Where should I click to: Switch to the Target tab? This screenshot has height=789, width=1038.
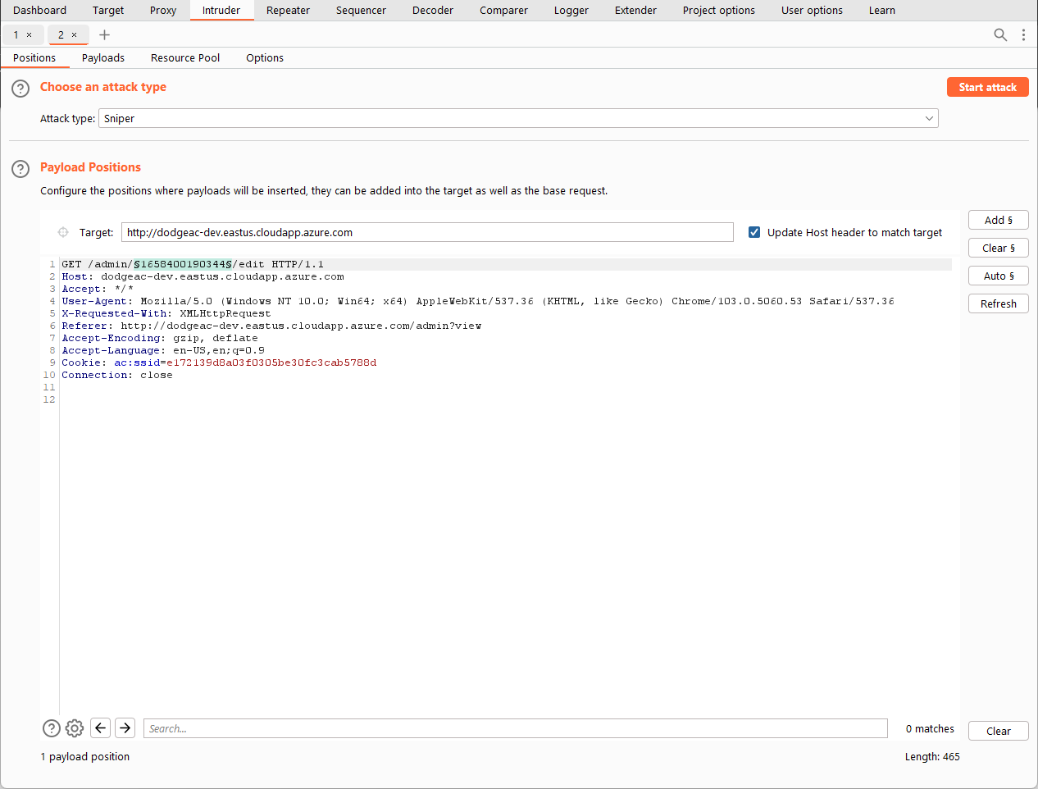tap(108, 11)
